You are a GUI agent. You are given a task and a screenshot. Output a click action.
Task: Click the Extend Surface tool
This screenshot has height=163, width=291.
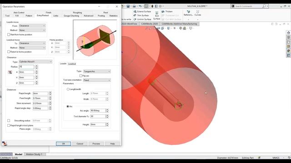(x=142, y=11)
